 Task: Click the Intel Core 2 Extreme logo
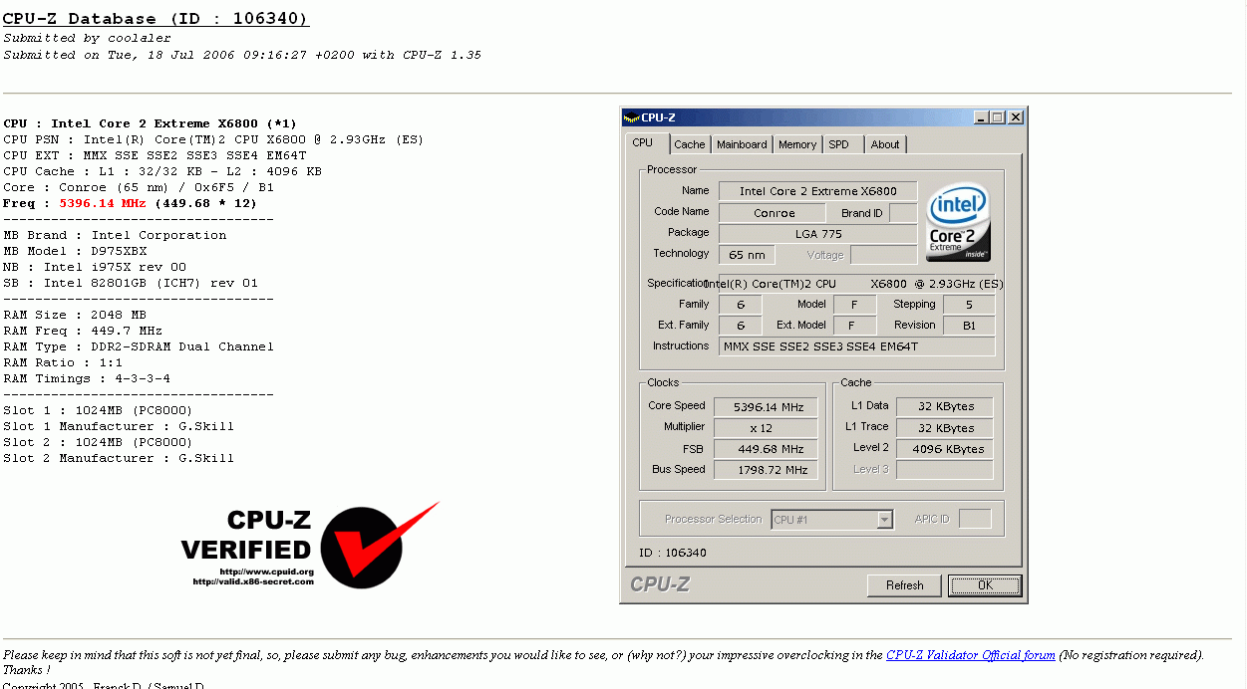pyautogui.click(x=958, y=221)
